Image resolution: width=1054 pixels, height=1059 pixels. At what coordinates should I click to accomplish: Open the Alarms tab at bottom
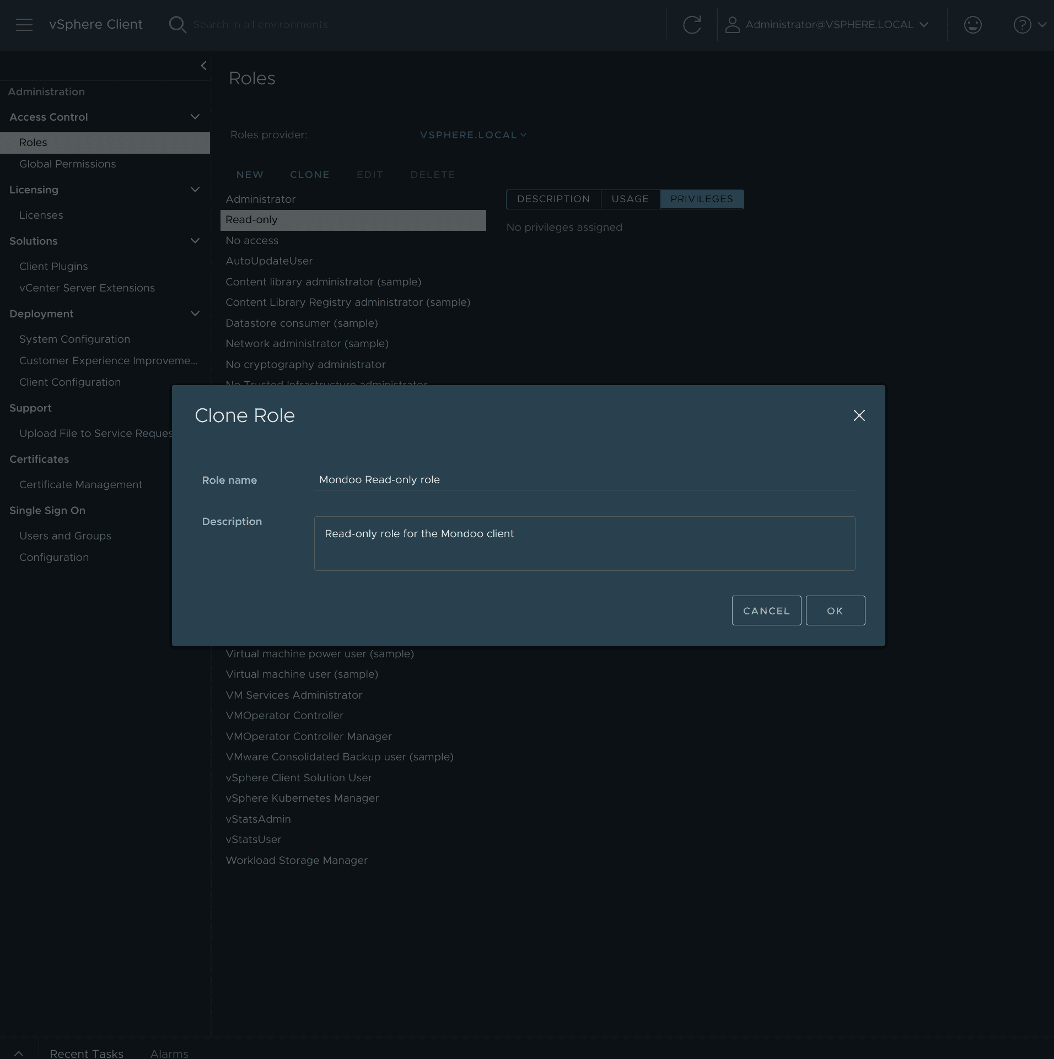click(169, 1053)
